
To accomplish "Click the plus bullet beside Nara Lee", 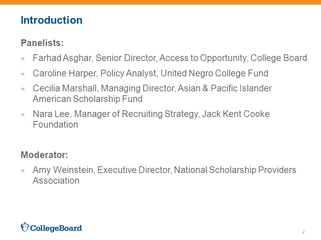I will pos(23,115).
